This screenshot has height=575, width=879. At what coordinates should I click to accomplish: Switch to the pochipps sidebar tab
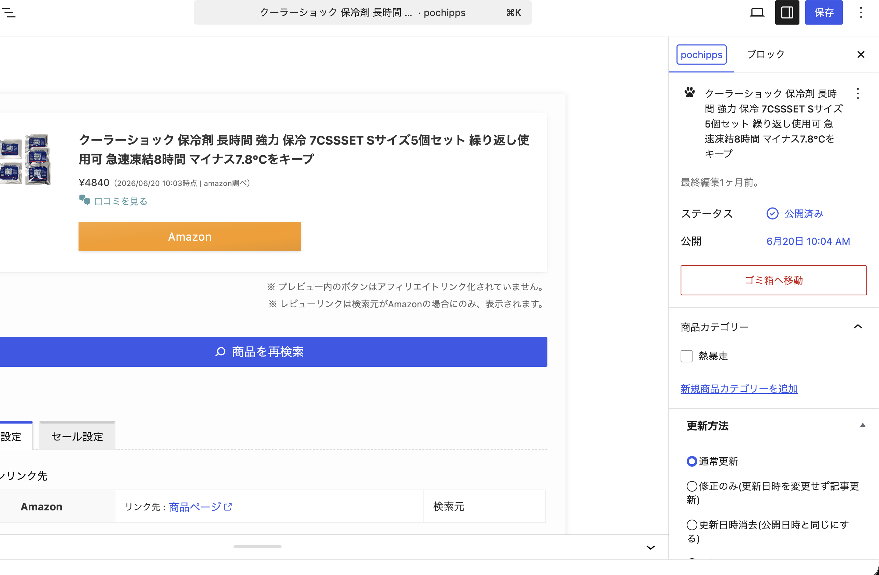click(x=701, y=55)
